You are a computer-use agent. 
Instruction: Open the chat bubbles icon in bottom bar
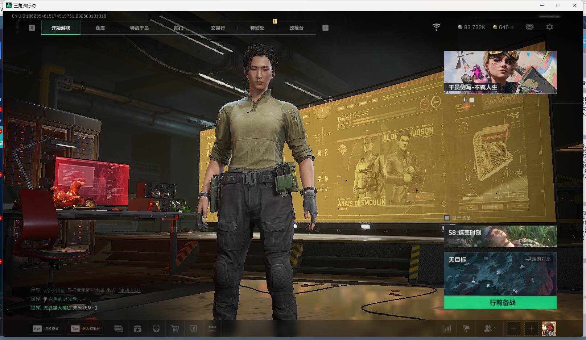tap(119, 329)
